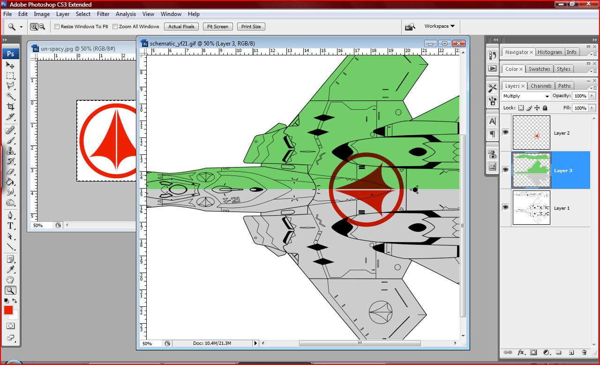
Task: Select the Move tool
Action: 10,65
